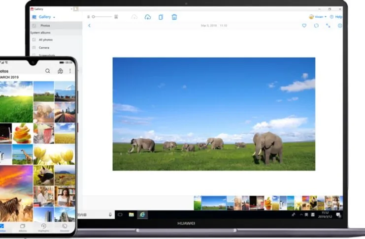
Task: Open Internet Explorer from the taskbar
Action: click(142, 214)
